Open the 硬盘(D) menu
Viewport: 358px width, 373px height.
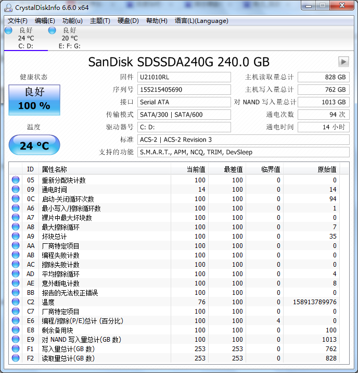[128, 21]
